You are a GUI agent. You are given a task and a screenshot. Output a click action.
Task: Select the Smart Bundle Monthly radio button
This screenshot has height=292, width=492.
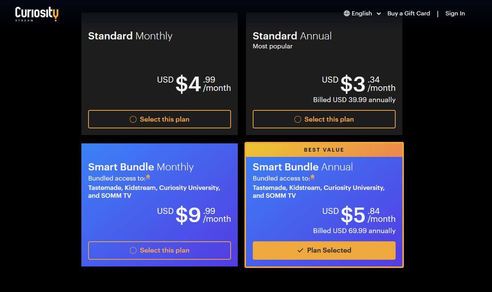click(133, 250)
